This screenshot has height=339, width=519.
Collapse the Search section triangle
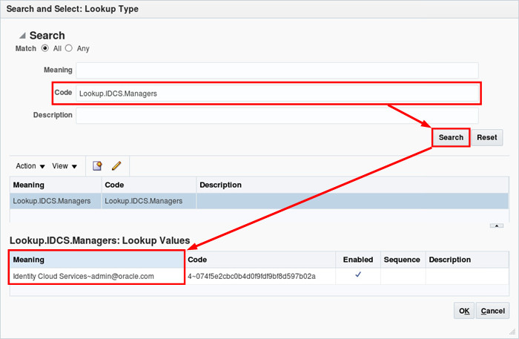pyautogui.click(x=22, y=36)
